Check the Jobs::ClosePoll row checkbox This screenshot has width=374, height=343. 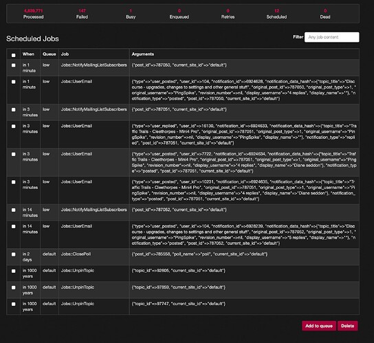14,254
